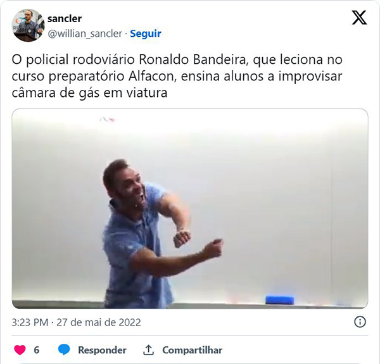Play the embedded classroom video
The image size is (380, 364).
(x=190, y=208)
